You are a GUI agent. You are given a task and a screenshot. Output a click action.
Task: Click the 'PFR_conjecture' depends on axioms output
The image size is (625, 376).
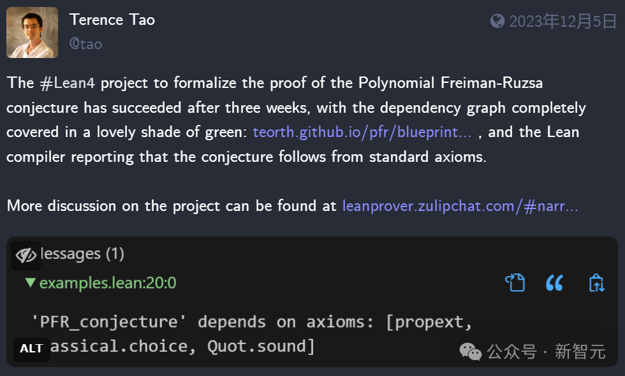[x=252, y=334]
